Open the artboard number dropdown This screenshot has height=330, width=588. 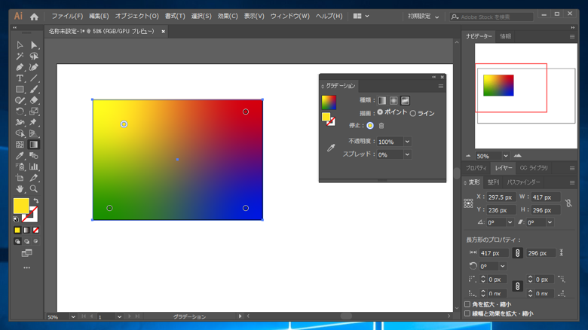(x=119, y=317)
